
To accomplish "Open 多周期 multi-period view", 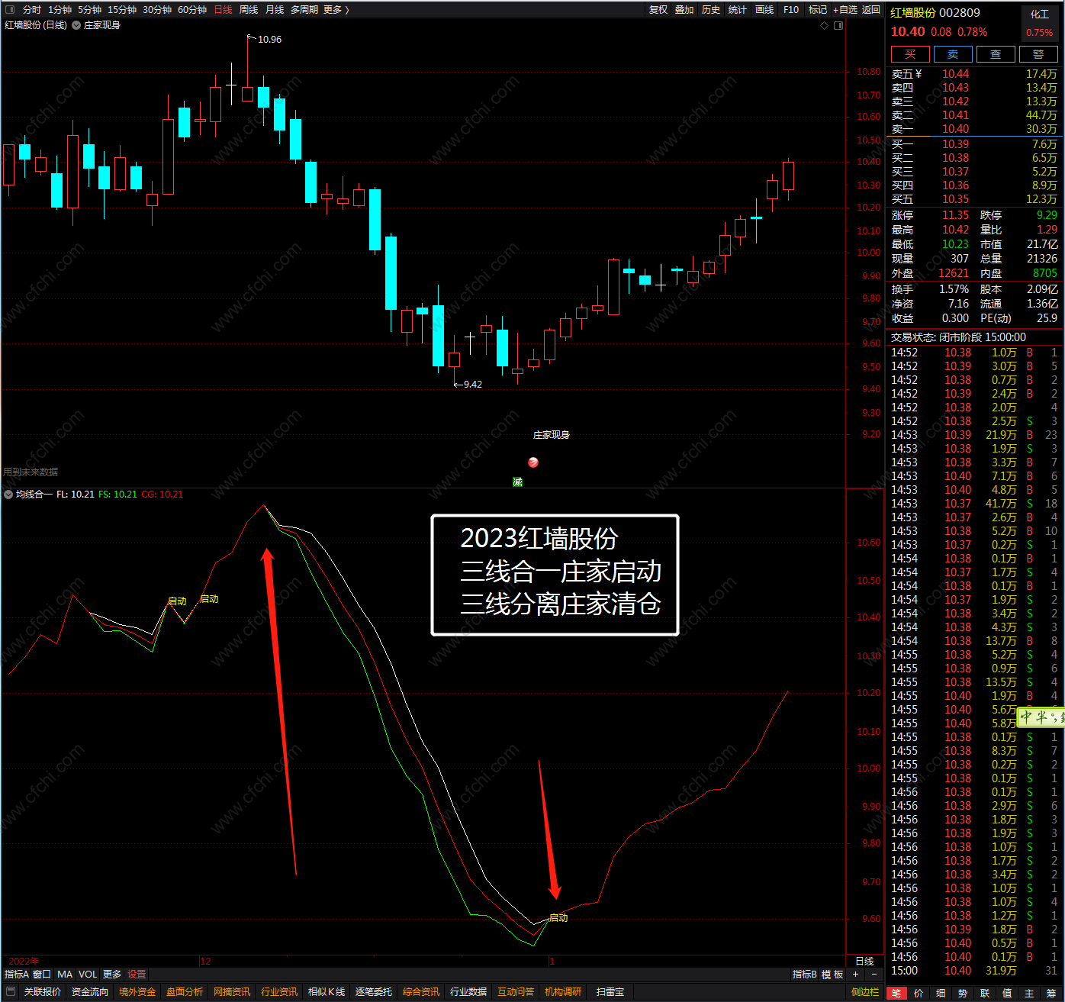I will click(x=304, y=10).
